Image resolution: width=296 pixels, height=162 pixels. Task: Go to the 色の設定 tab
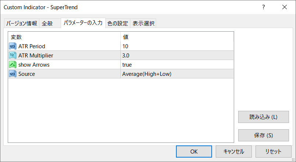point(118,24)
